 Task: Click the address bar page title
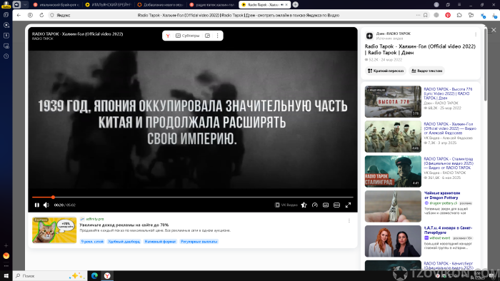[x=238, y=15]
